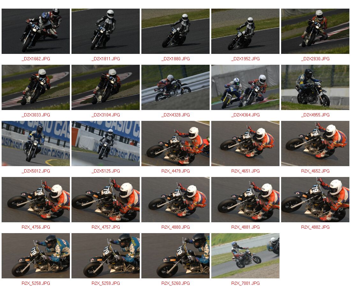Click the _D2X2830.JPG link
This screenshot has width=351, height=287.
tap(315, 59)
